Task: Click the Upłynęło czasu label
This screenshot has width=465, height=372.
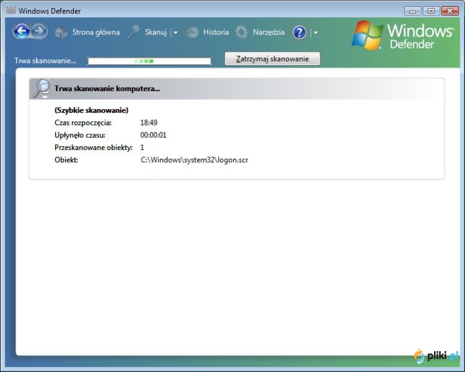Action: point(80,135)
